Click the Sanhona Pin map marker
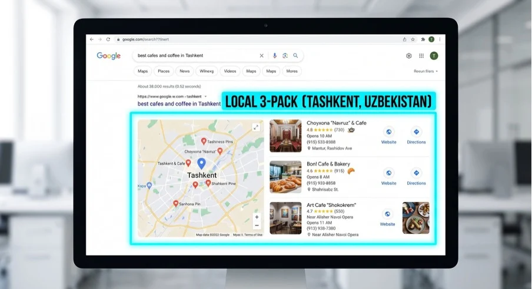532x289 pixels. (x=176, y=203)
